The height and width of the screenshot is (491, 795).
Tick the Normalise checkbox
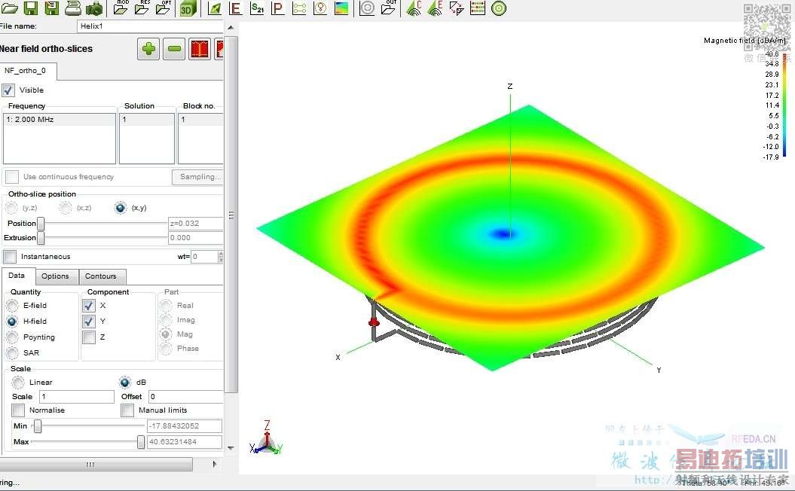pos(18,410)
